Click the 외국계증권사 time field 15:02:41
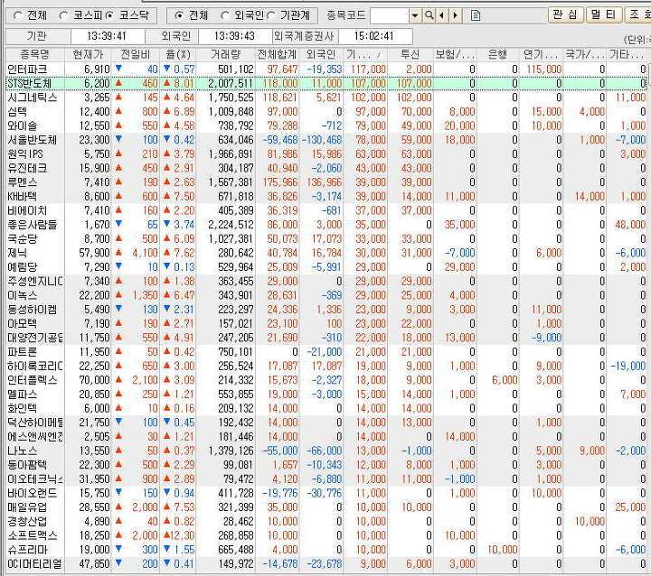 tap(375, 36)
